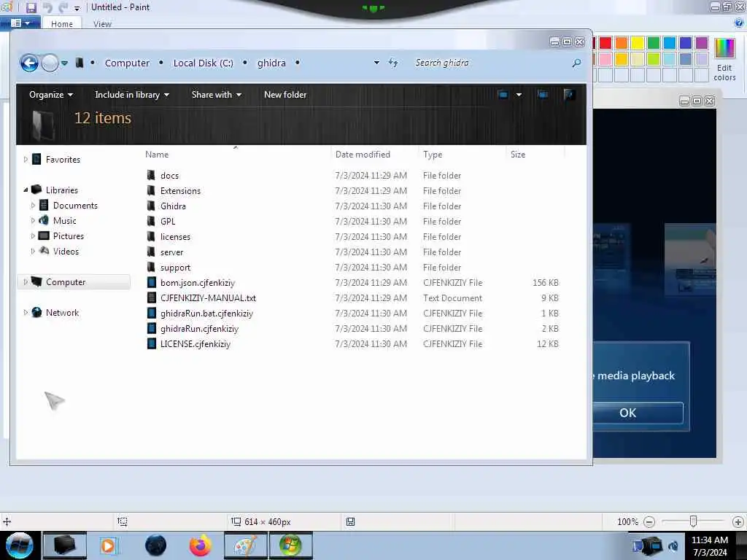Viewport: 747px width, 560px height.
Task: Click the New folder button
Action: 285,95
